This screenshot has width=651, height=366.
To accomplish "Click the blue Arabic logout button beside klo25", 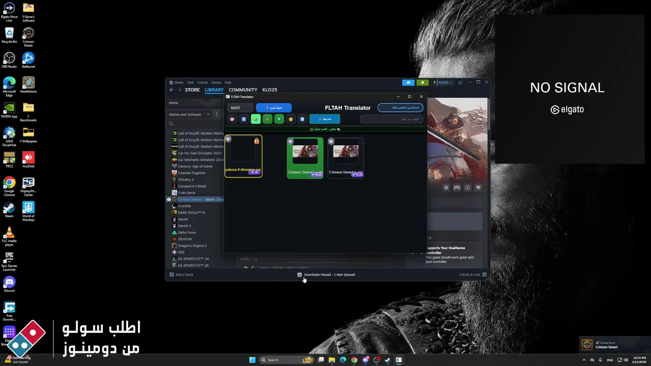I will pos(274,108).
